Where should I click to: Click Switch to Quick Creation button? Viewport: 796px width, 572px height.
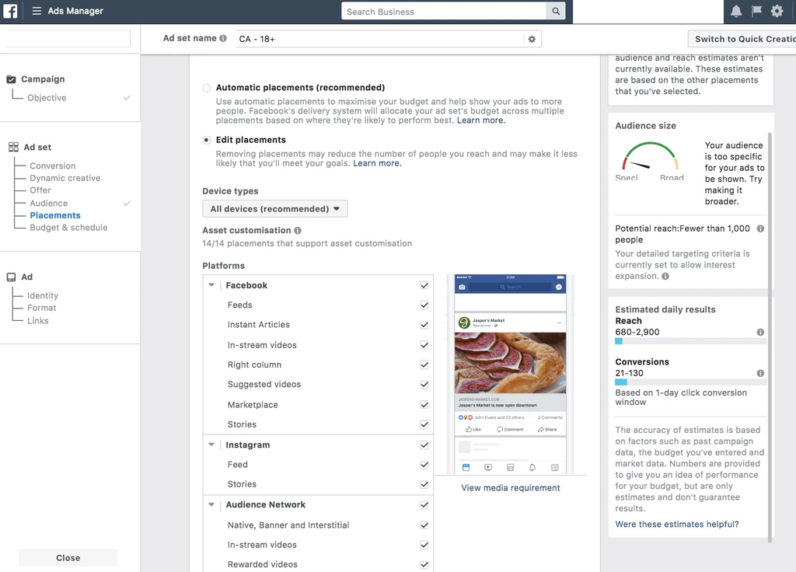click(x=743, y=39)
